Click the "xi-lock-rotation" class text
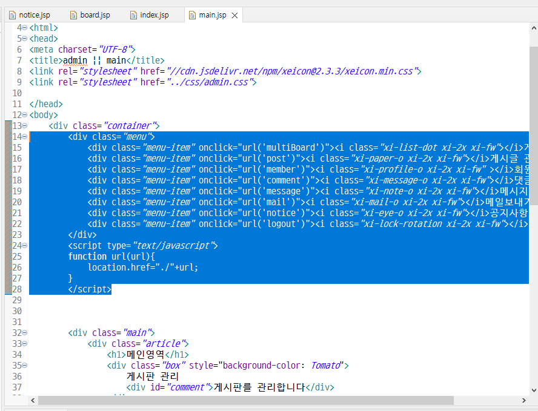 pyautogui.click(x=402, y=224)
